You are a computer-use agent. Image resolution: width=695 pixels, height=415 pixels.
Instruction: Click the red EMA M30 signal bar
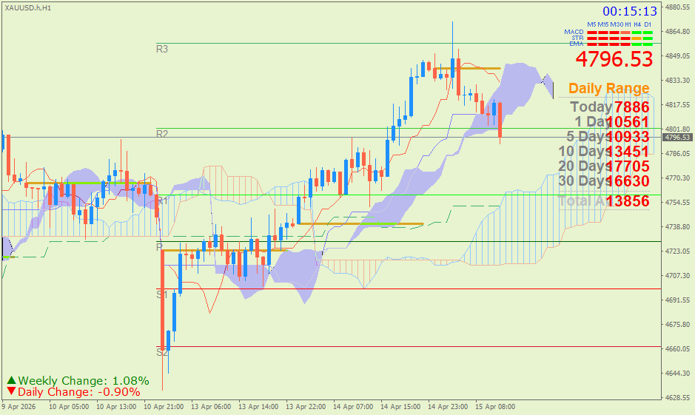[x=614, y=44]
